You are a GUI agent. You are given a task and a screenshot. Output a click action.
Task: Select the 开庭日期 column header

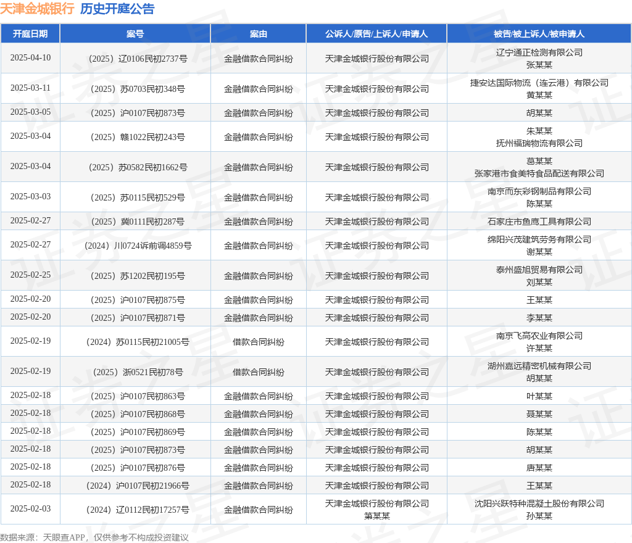coord(30,34)
